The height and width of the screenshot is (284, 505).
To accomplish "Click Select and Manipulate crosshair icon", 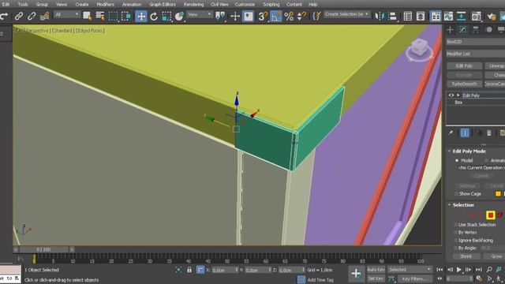I will point(235,16).
